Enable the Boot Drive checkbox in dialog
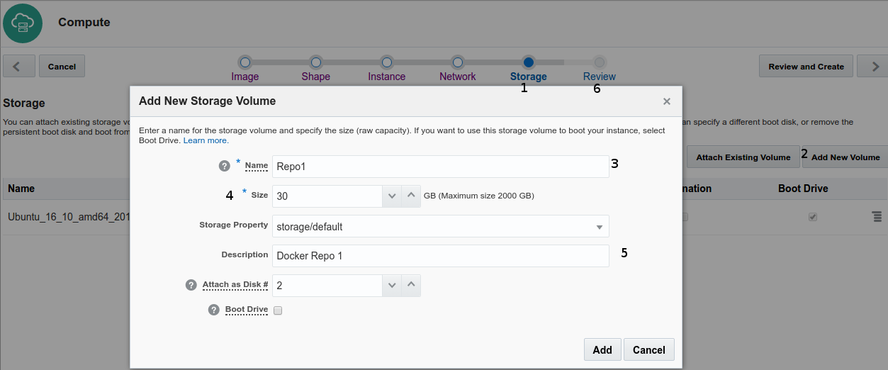 pyautogui.click(x=278, y=310)
